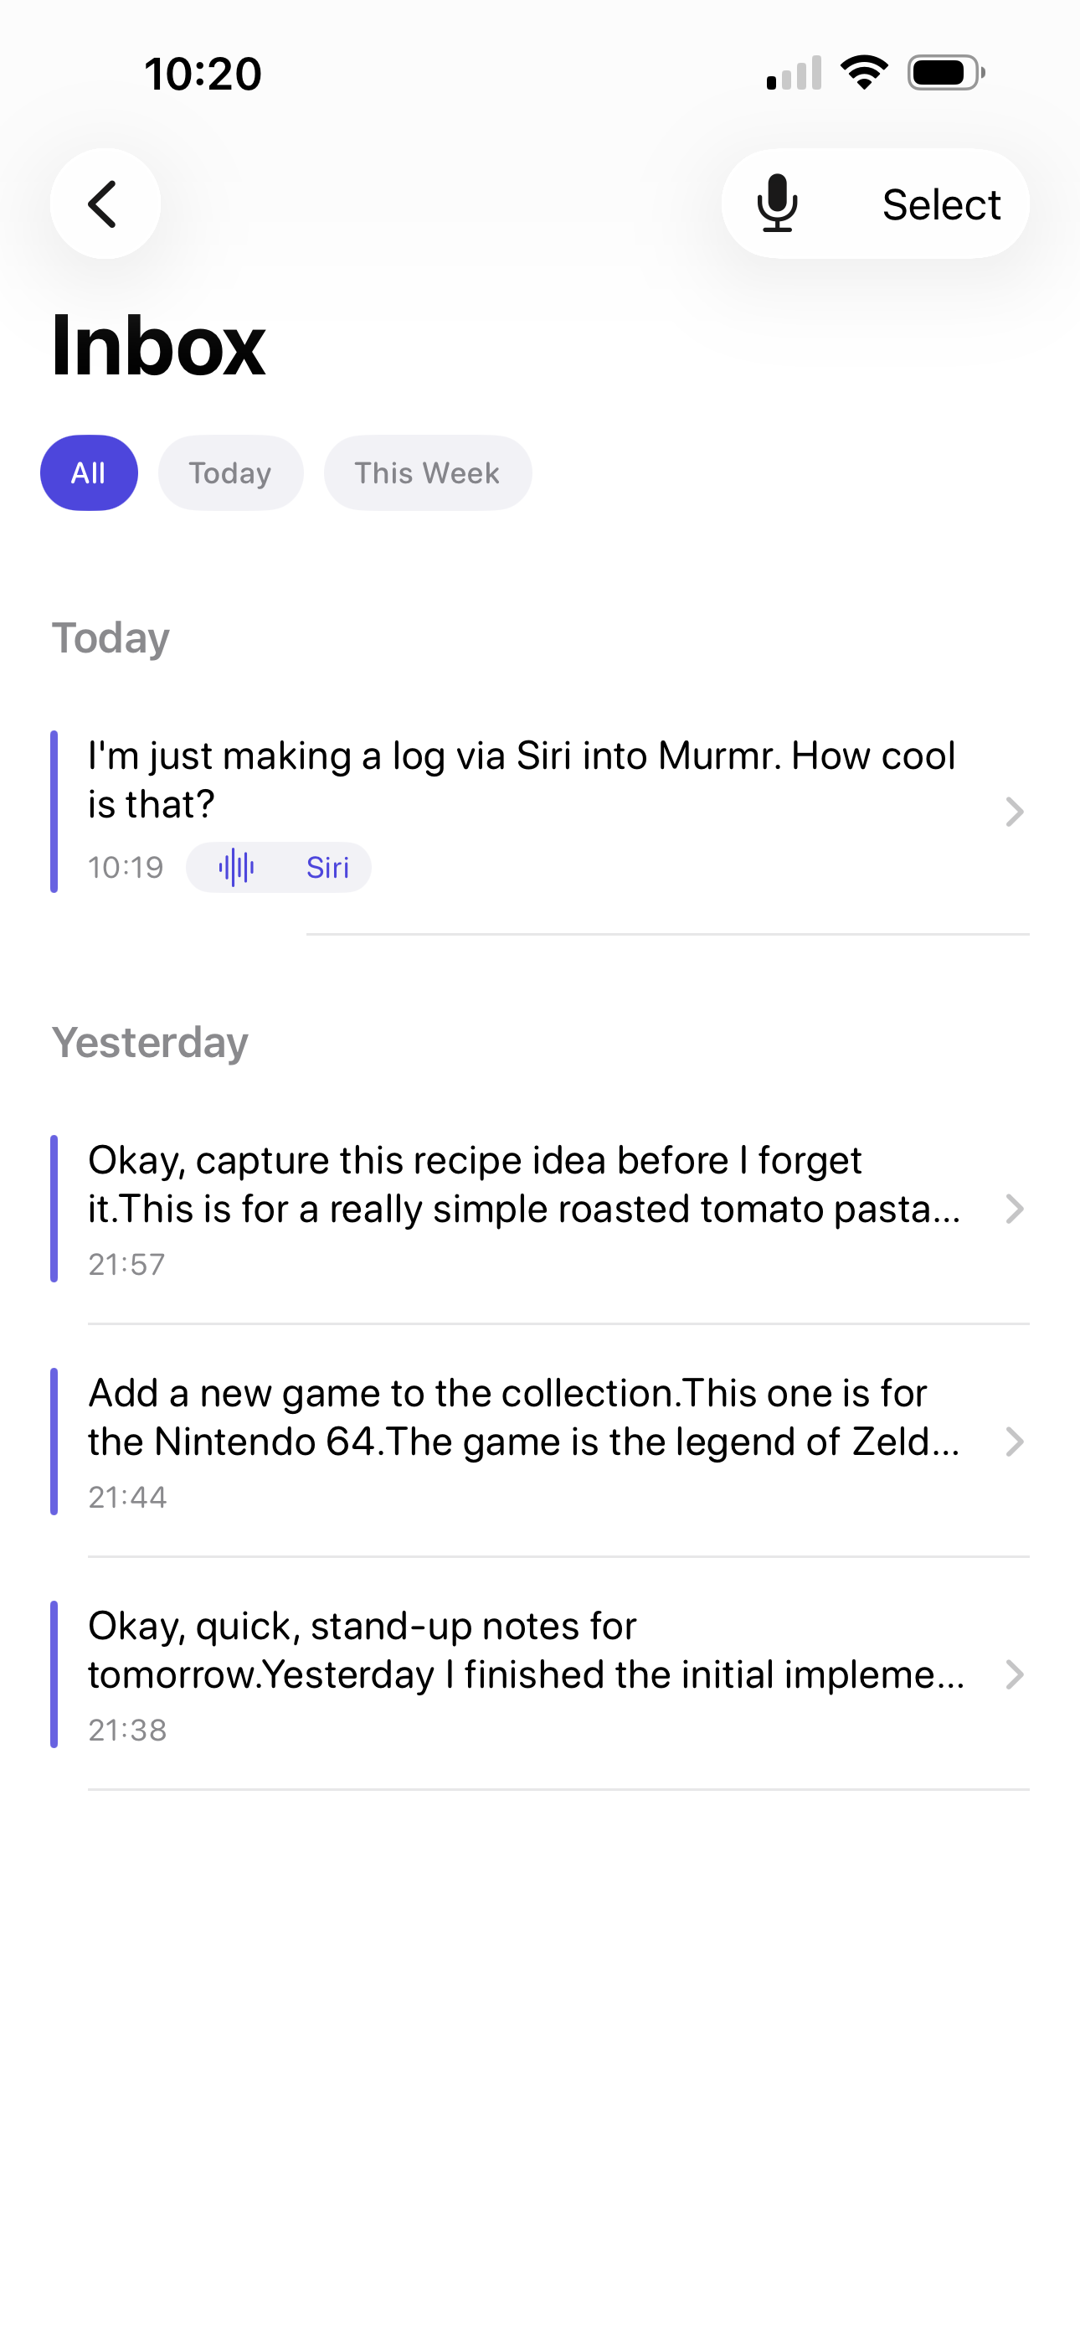Viewport: 1080px width, 2342px height.
Task: Open chevron for stand-up notes entry
Action: (1015, 1674)
